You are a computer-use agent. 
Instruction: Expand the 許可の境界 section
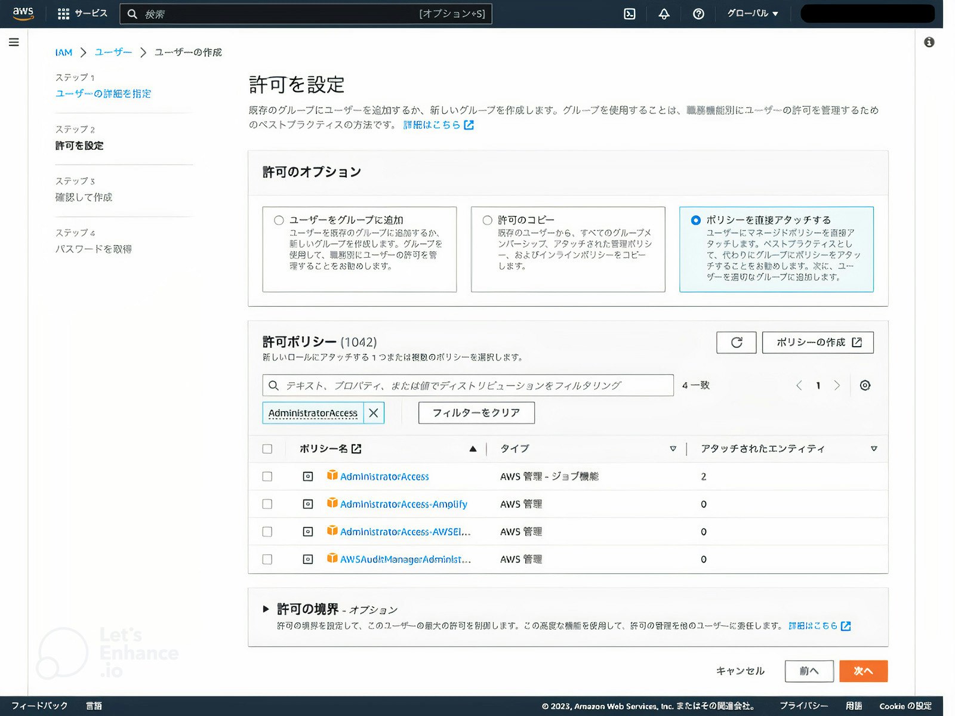click(x=266, y=609)
